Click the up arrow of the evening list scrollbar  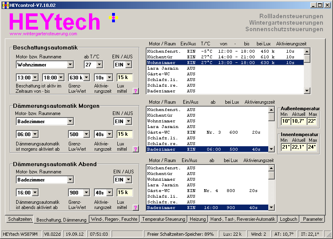click(271, 168)
